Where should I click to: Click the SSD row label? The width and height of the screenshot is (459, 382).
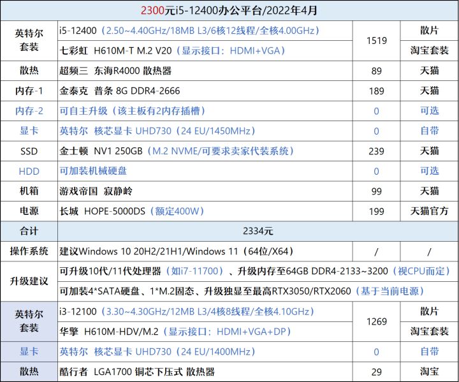click(x=29, y=151)
